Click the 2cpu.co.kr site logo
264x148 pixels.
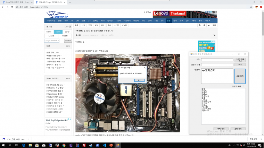coord(57,15)
